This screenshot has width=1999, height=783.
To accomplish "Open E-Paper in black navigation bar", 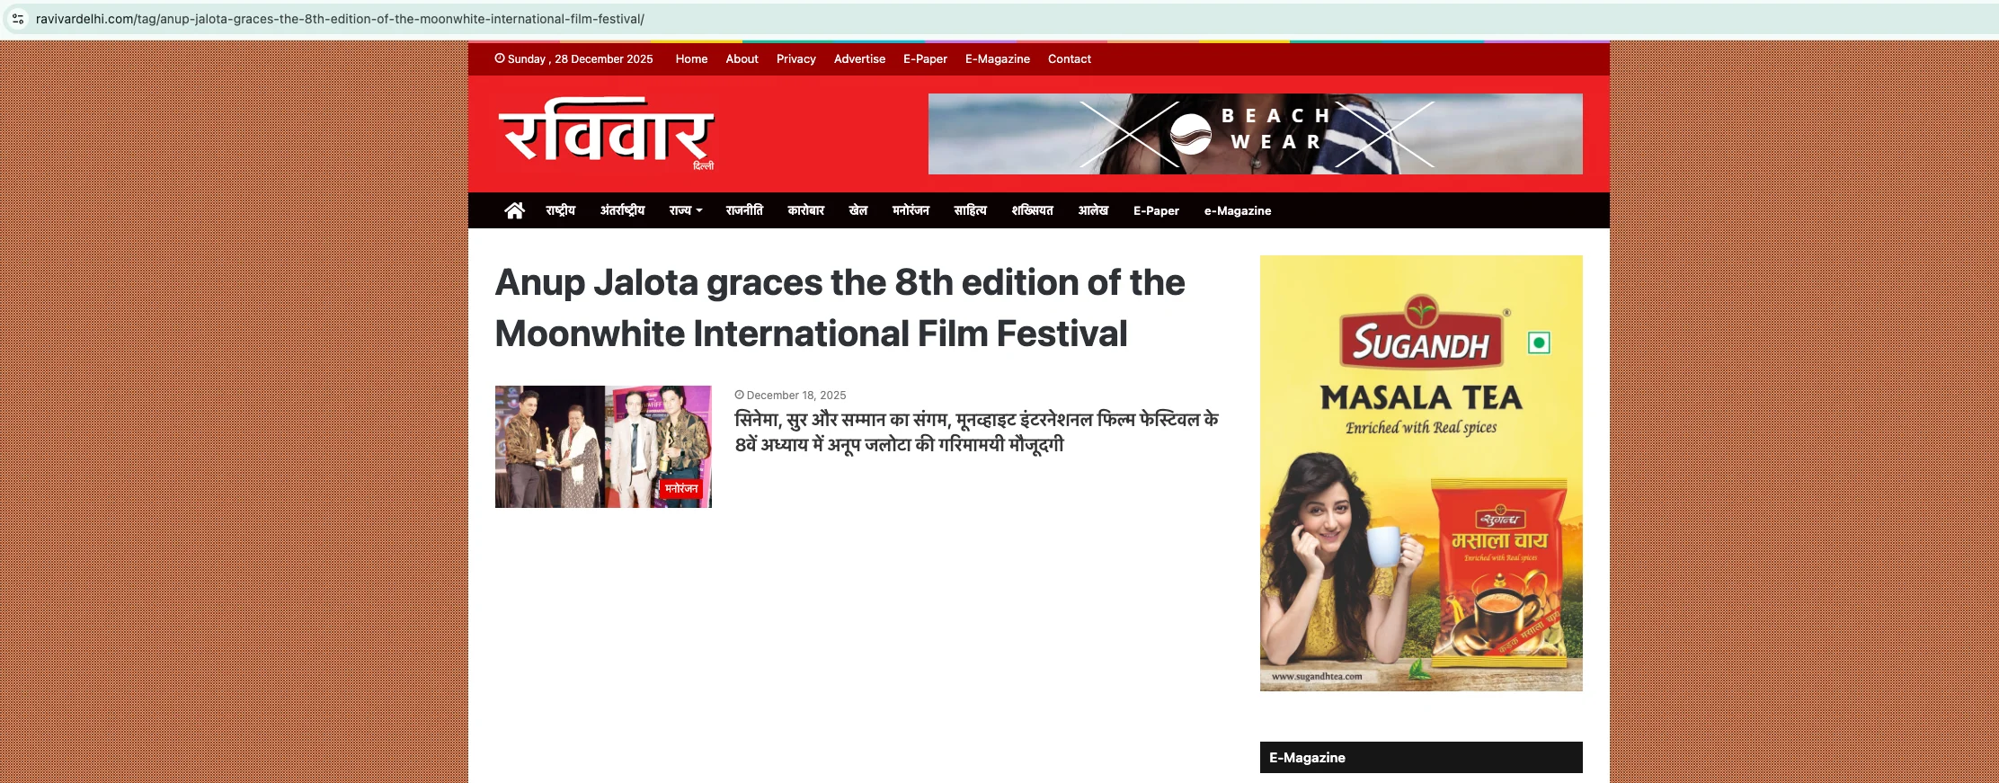I will 1156,210.
